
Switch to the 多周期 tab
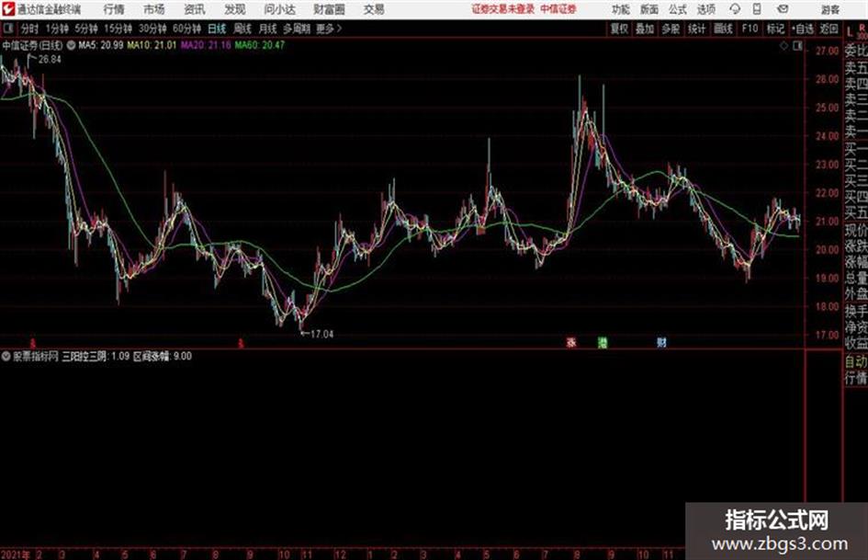point(297,29)
